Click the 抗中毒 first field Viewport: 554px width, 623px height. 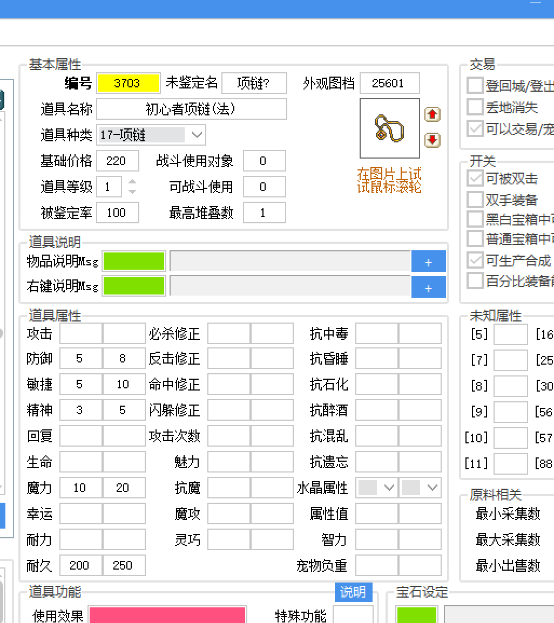(377, 333)
